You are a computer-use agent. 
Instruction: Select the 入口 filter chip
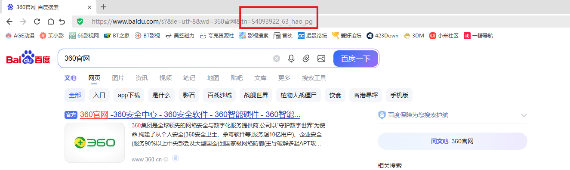pos(99,95)
